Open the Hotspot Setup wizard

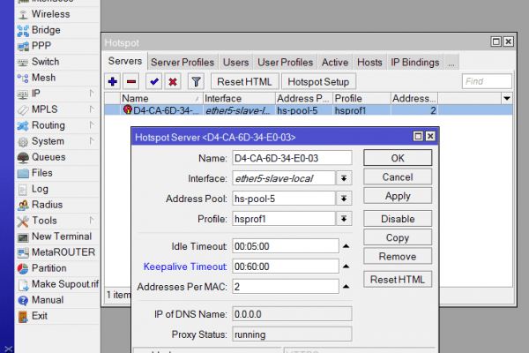pyautogui.click(x=318, y=82)
